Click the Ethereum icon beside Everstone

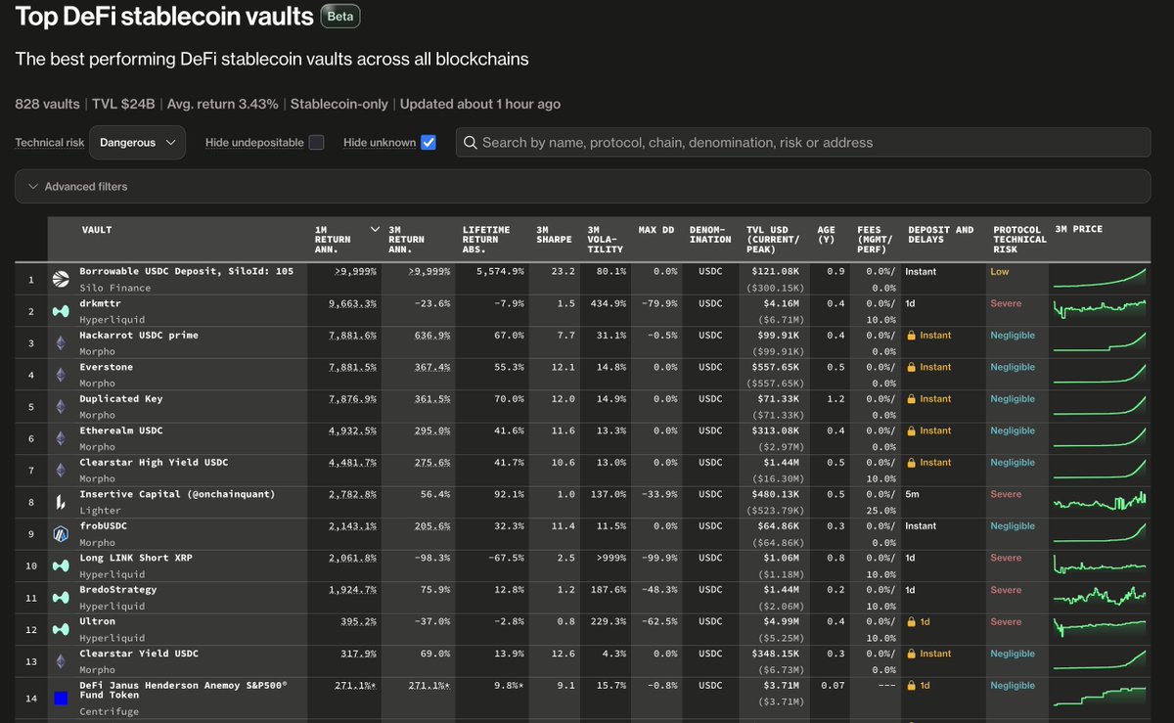(61, 375)
